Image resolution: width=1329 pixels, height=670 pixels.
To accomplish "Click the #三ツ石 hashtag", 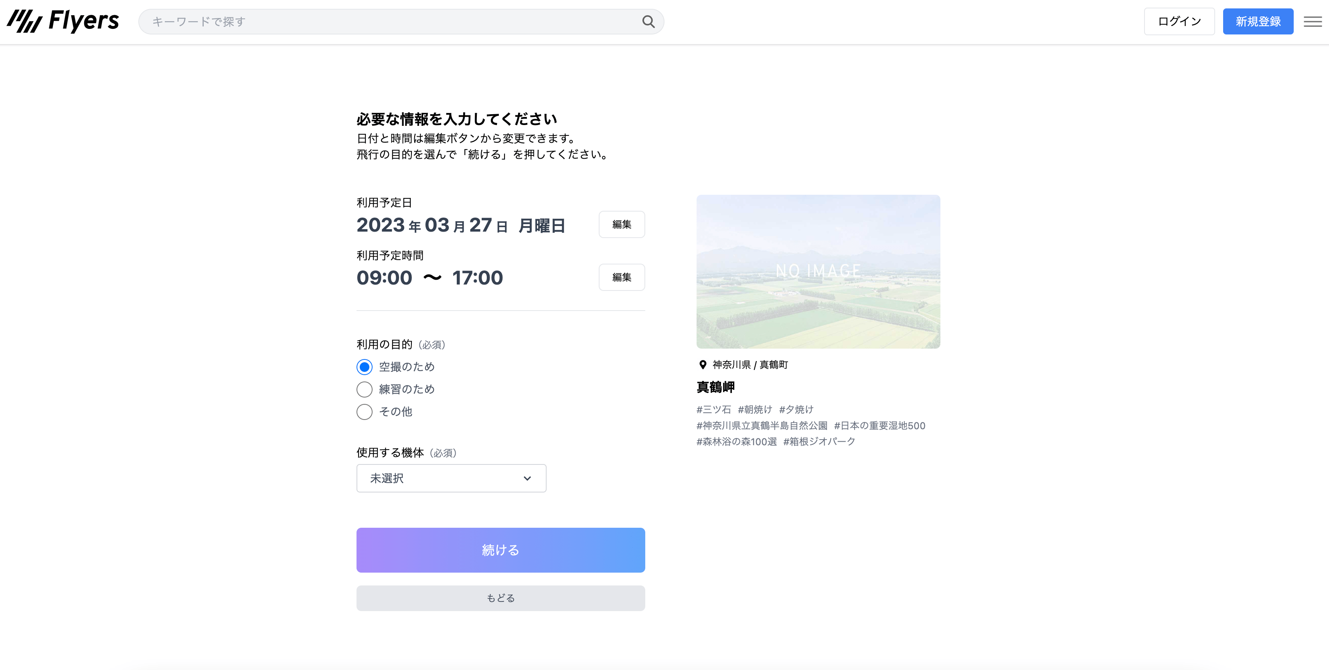I will point(713,410).
